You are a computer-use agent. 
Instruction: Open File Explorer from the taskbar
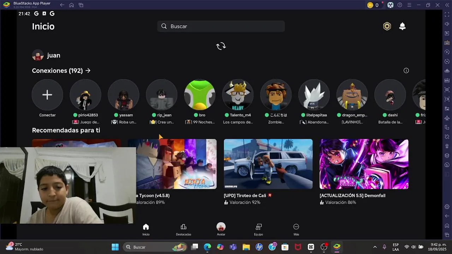pyautogui.click(x=246, y=247)
